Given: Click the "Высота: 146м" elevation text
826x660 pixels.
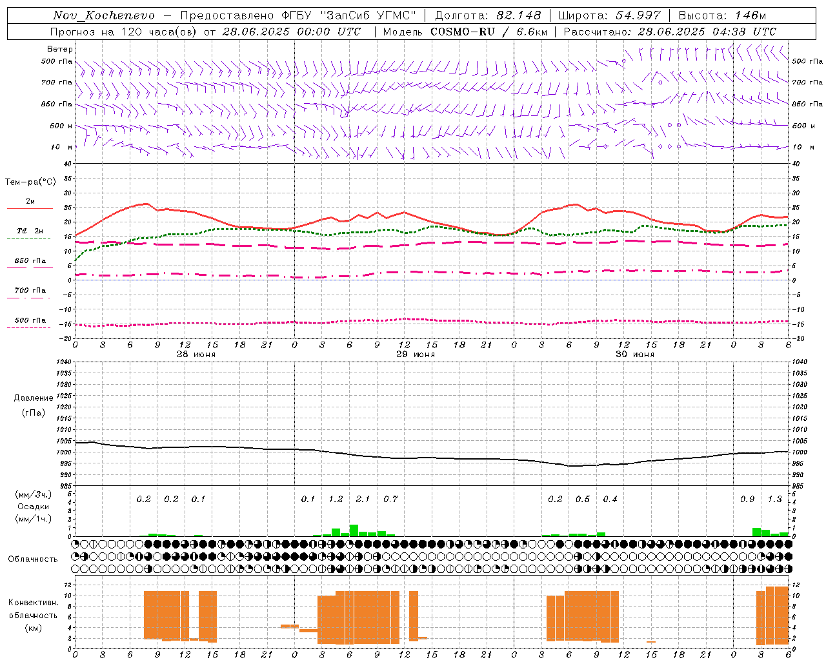Looking at the screenshot, I should point(722,15).
